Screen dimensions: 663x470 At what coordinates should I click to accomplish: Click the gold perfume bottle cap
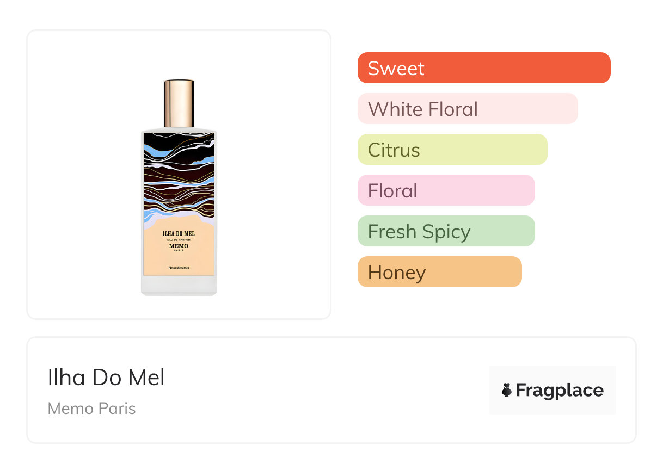(179, 103)
